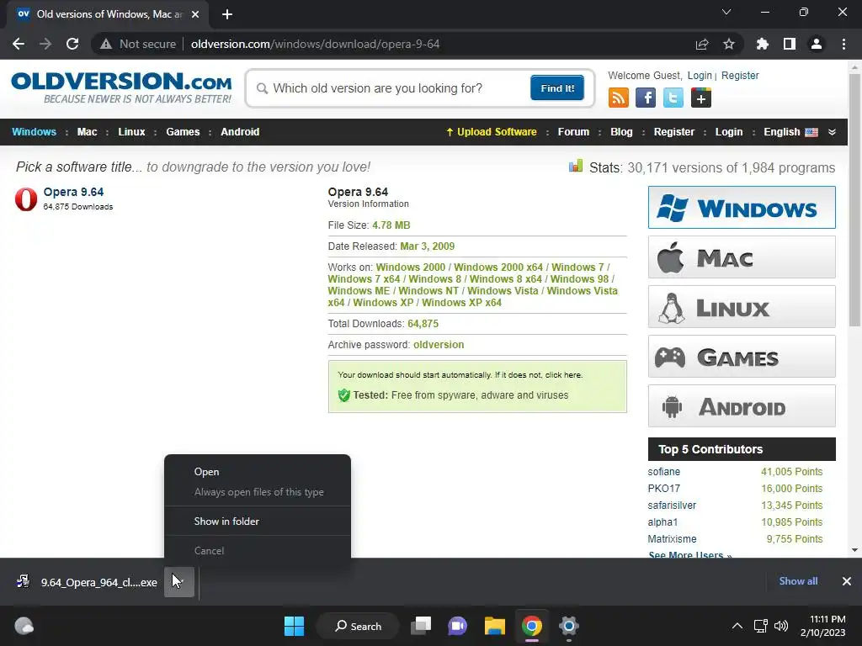
Task: Open the Login link beside Welcome Guest
Action: click(700, 76)
